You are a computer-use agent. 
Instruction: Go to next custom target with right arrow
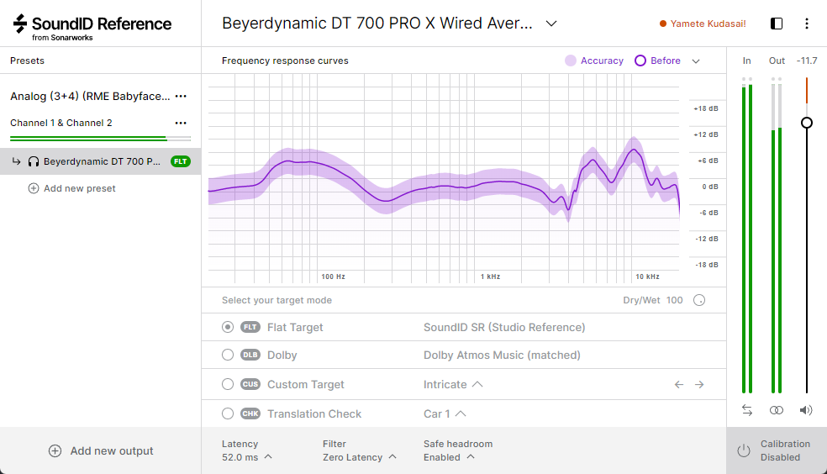699,384
